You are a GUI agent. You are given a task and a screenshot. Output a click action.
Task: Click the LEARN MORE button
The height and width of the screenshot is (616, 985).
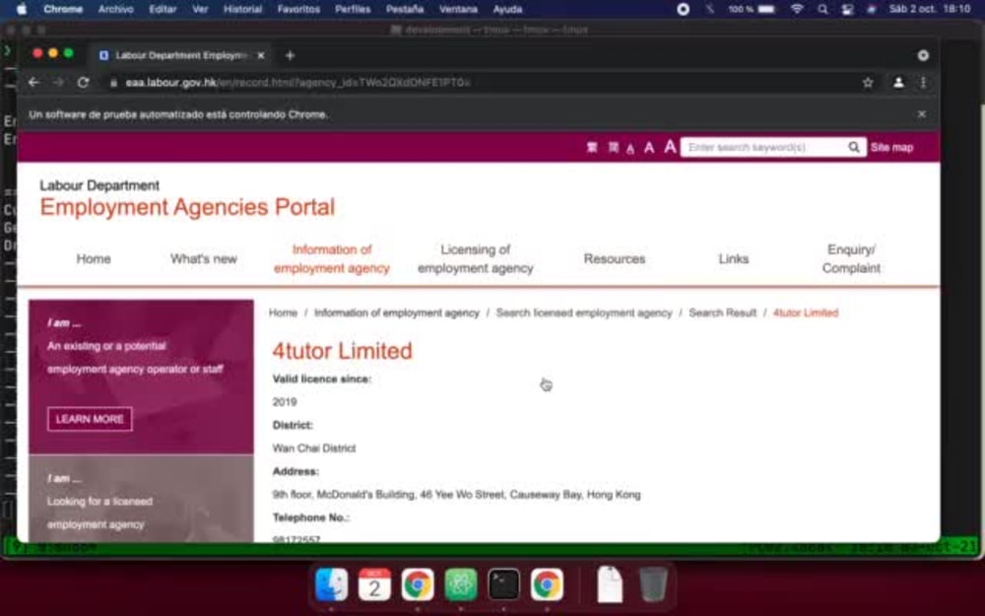click(90, 419)
